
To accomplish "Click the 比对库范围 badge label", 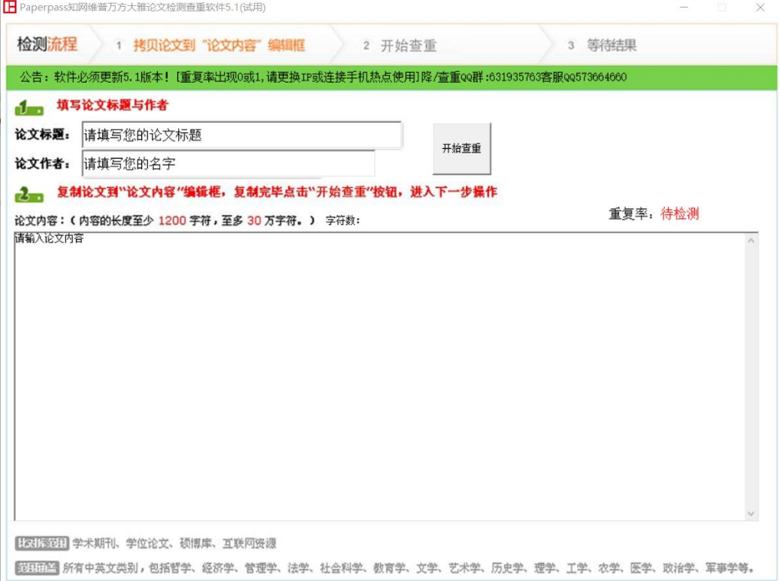I will click(41, 543).
